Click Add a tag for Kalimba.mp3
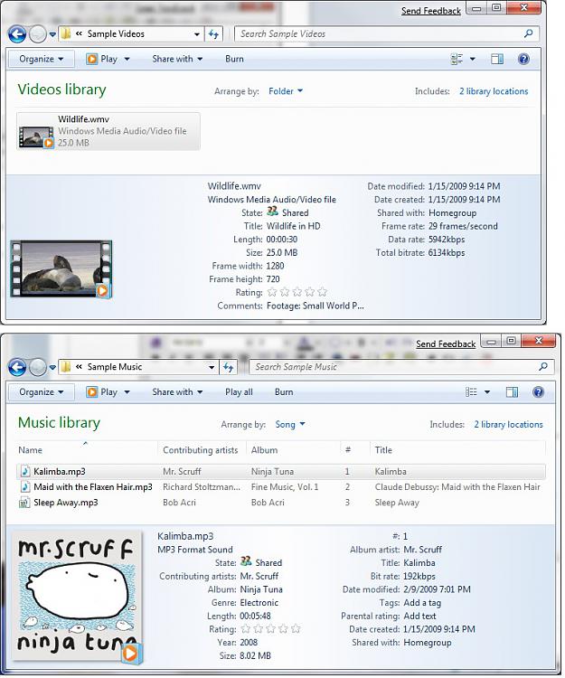This screenshot has width=565, height=678. click(x=422, y=603)
